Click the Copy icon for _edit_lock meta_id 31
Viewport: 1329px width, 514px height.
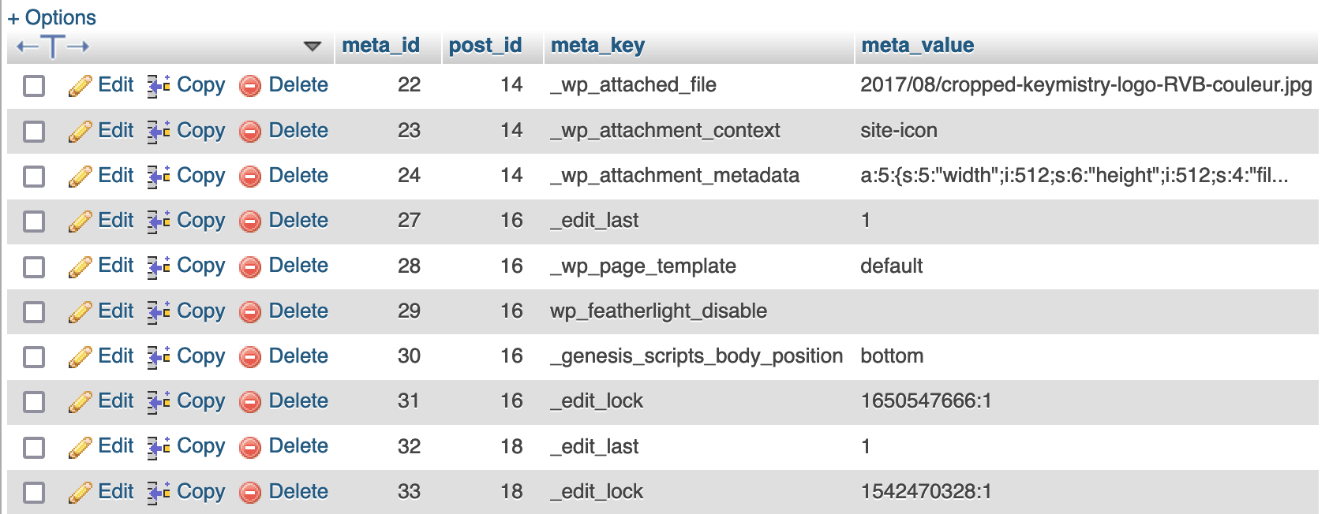point(155,401)
